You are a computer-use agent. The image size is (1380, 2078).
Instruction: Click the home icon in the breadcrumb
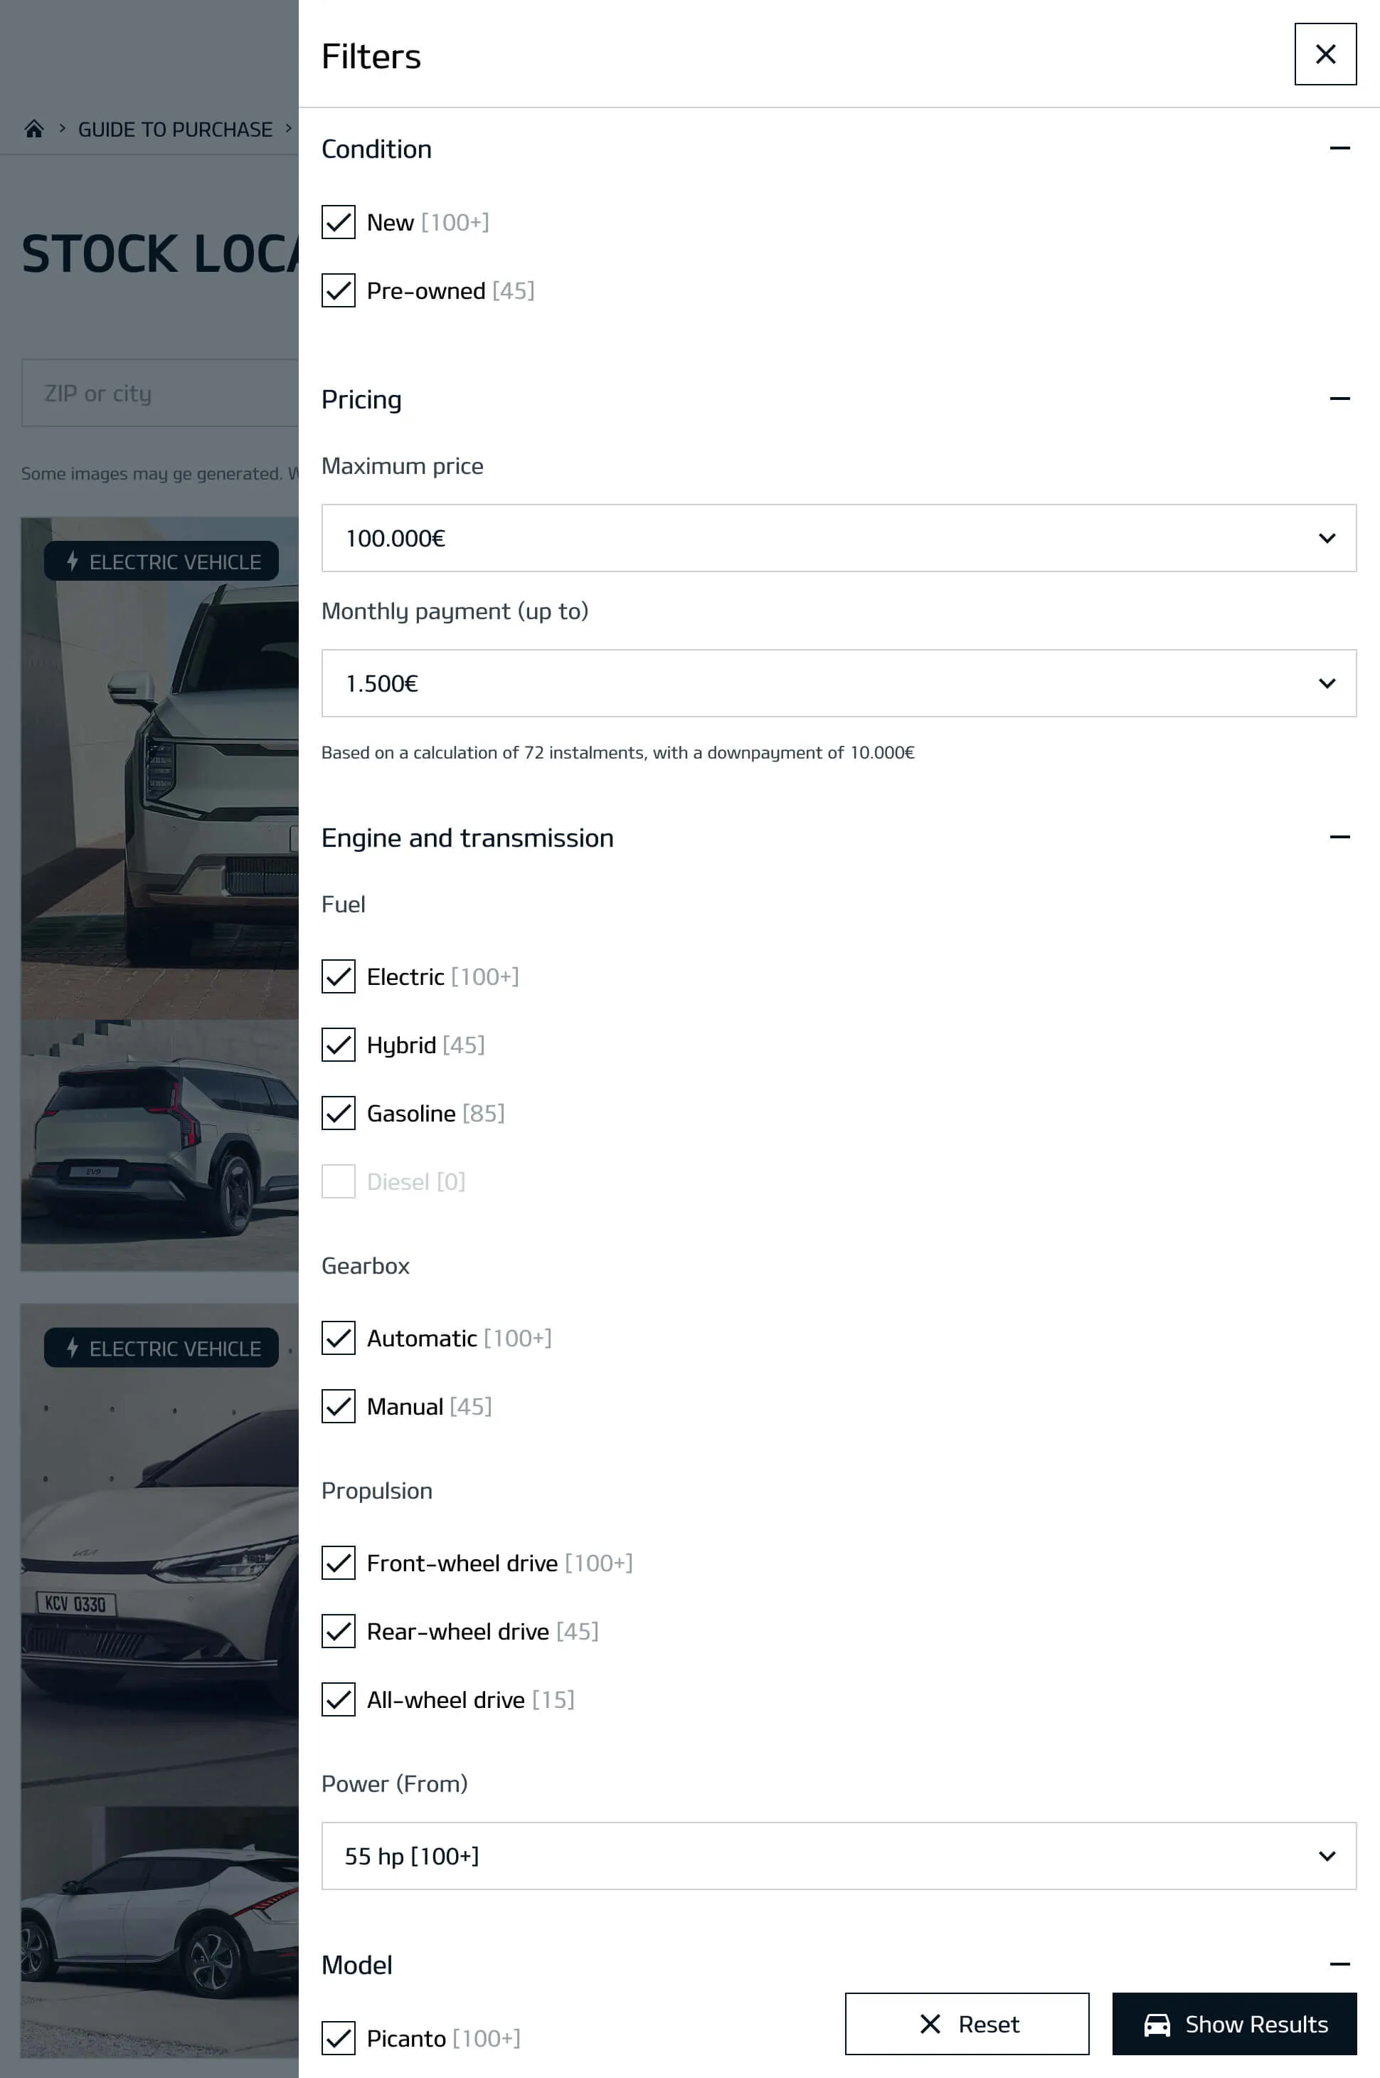[x=34, y=129]
